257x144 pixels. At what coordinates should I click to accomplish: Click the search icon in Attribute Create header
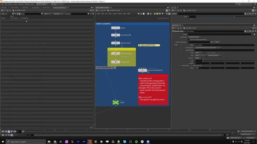click(x=250, y=31)
